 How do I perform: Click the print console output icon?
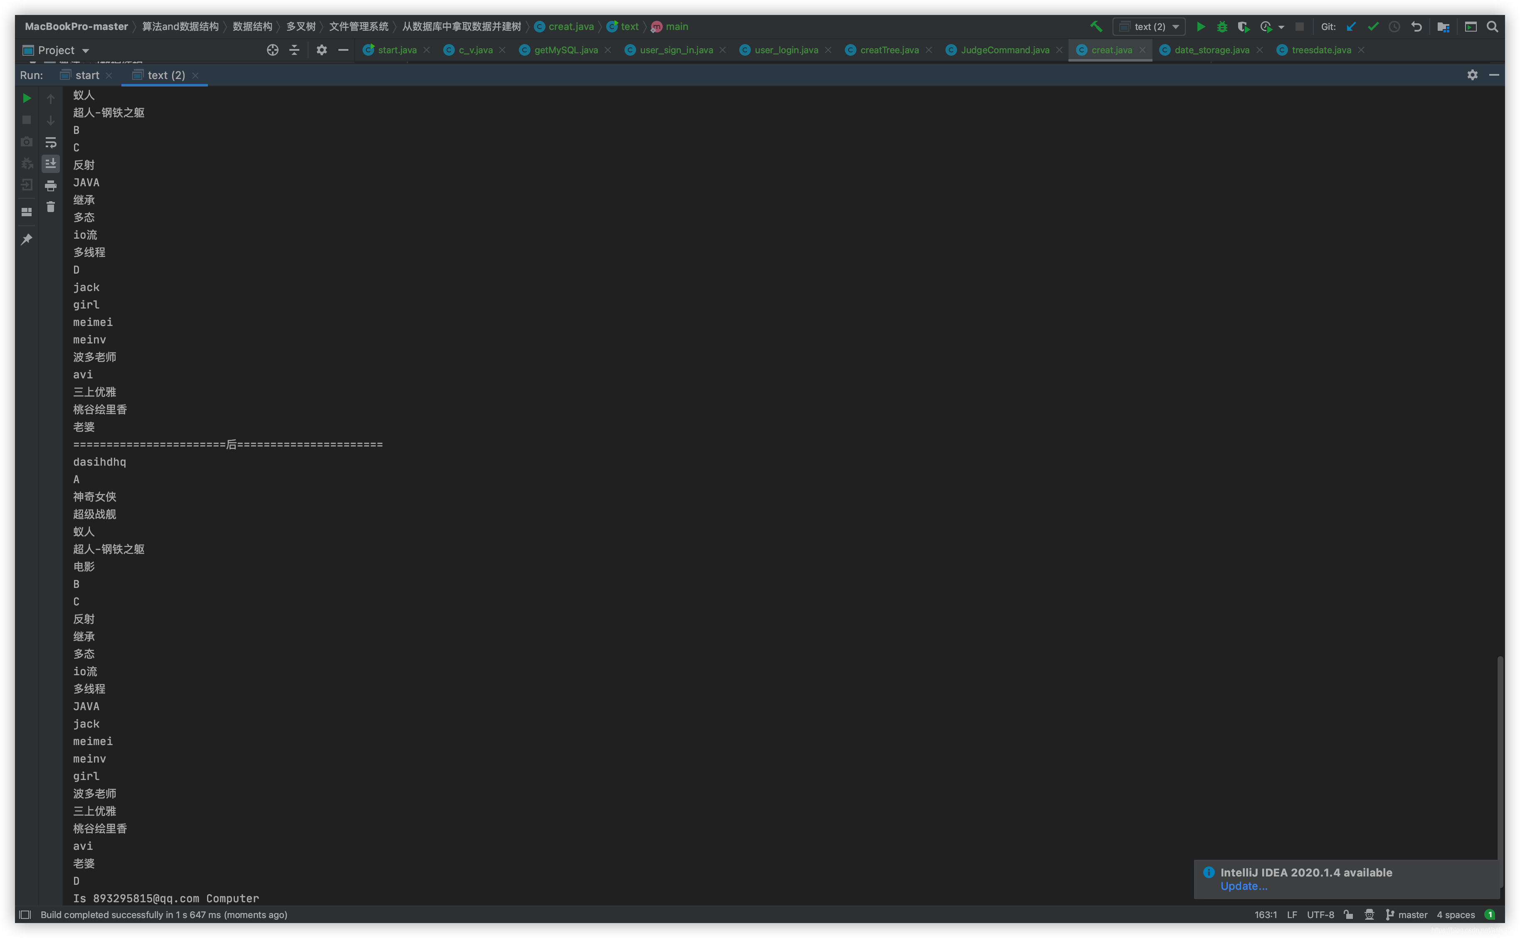pyautogui.click(x=51, y=185)
